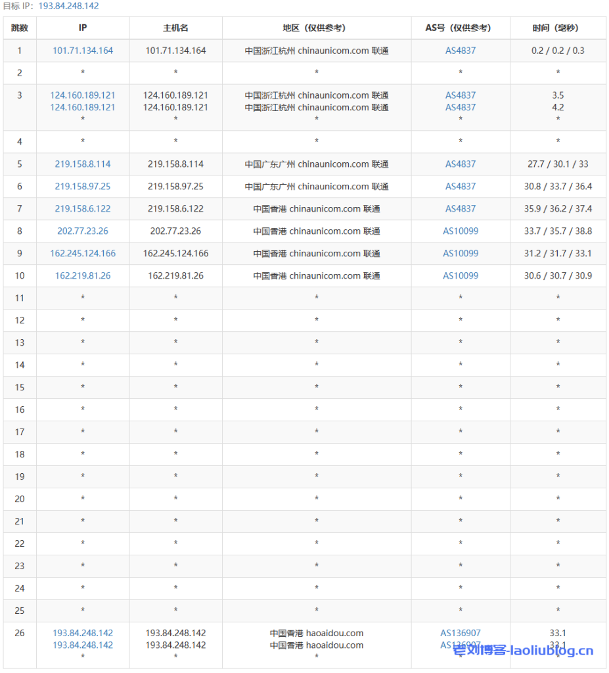This screenshot has height=673, width=609.
Task: Click AS4837 link in hop 5 row
Action: pos(460,164)
